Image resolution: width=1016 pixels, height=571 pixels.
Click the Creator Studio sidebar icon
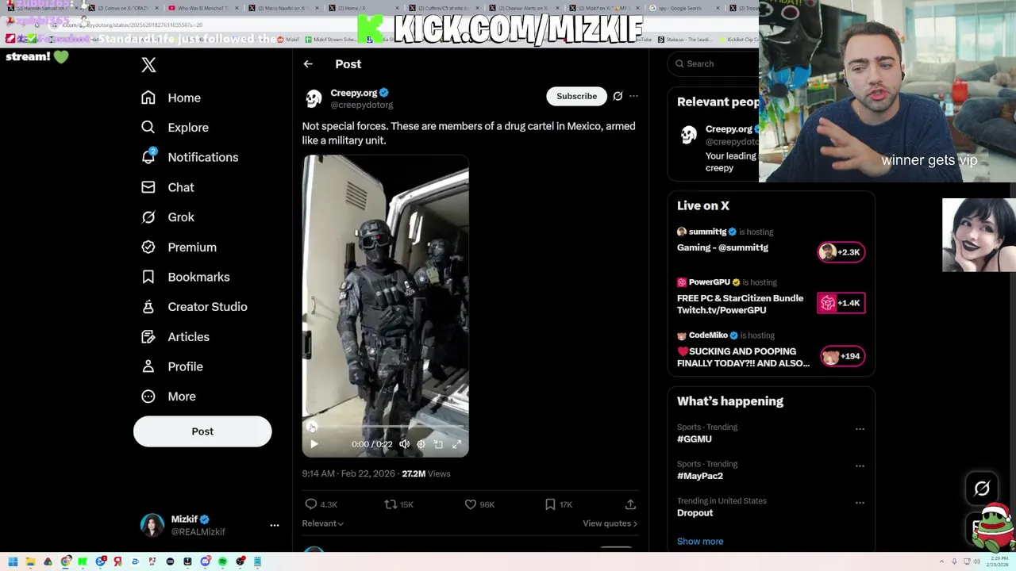(148, 307)
